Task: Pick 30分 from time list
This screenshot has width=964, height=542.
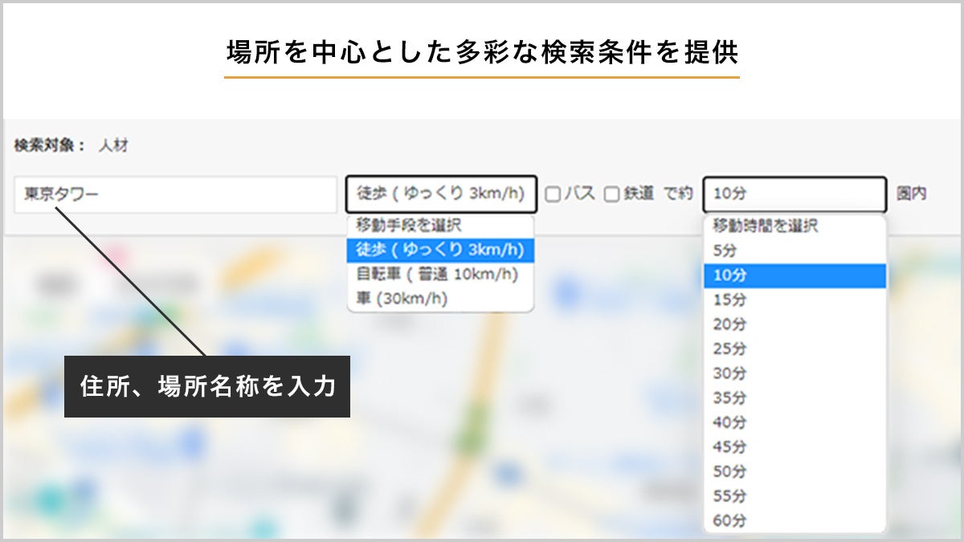Action: tap(795, 373)
